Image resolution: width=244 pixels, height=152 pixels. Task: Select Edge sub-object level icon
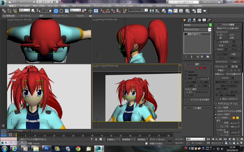(x=193, y=68)
